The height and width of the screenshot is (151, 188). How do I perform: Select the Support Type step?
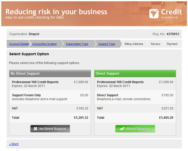click(107, 44)
